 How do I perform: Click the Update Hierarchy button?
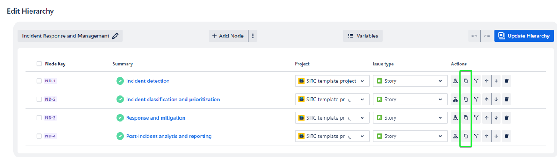click(524, 36)
